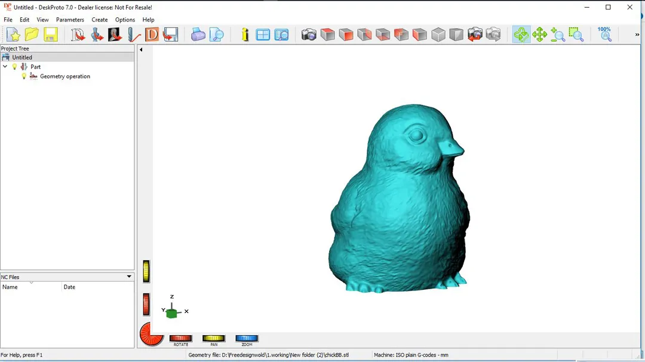This screenshot has height=362, width=645.
Task: Open the Parameters menu
Action: click(x=70, y=20)
